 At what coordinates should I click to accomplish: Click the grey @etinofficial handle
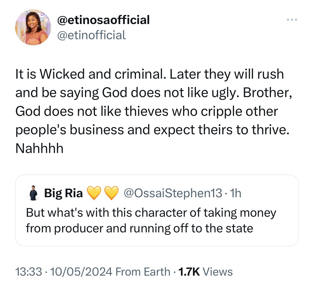click(92, 35)
